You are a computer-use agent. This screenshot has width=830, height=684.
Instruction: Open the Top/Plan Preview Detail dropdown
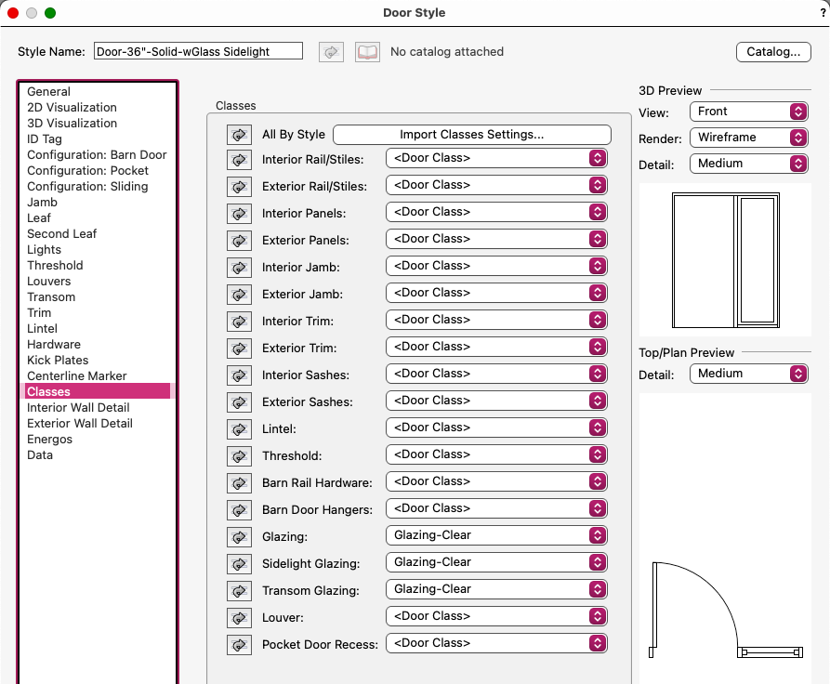[x=748, y=374]
